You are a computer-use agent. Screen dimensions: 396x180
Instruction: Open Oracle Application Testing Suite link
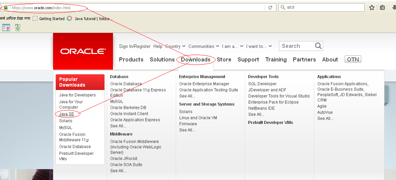pos(209,90)
